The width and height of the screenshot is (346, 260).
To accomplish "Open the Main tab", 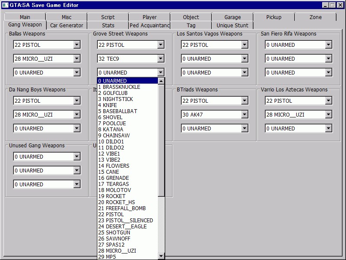I will 25,17.
